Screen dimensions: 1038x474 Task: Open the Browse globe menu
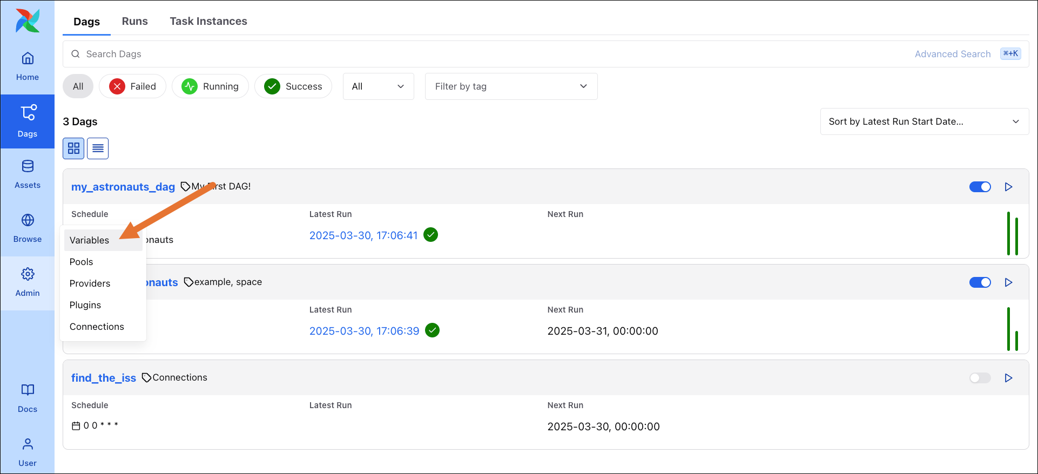click(x=28, y=228)
